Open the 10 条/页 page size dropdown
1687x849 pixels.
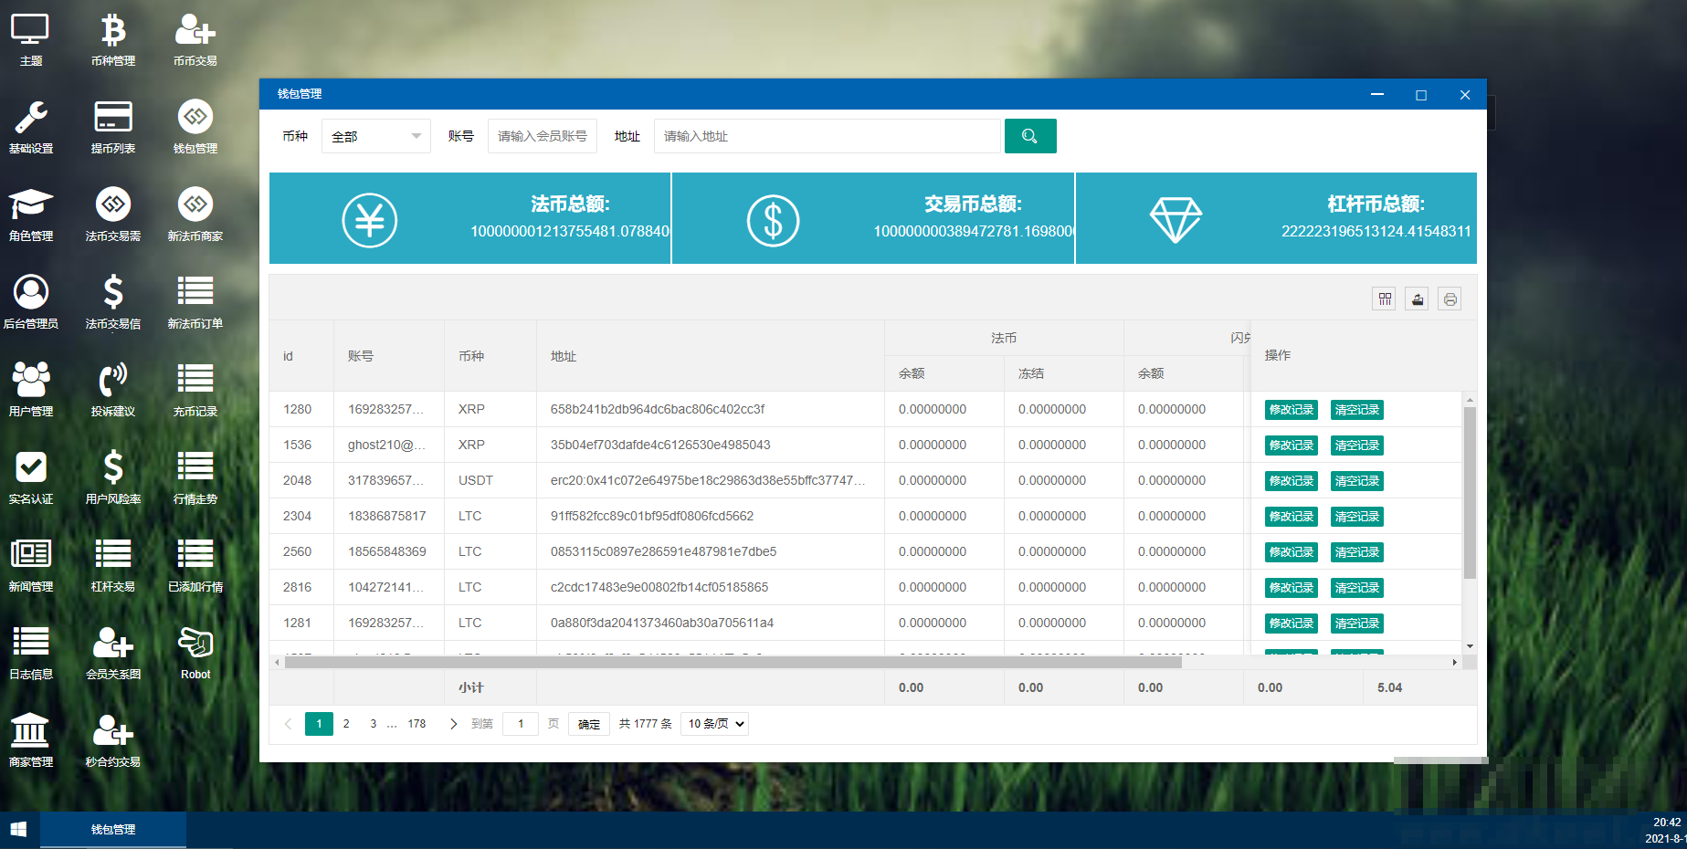pos(715,724)
